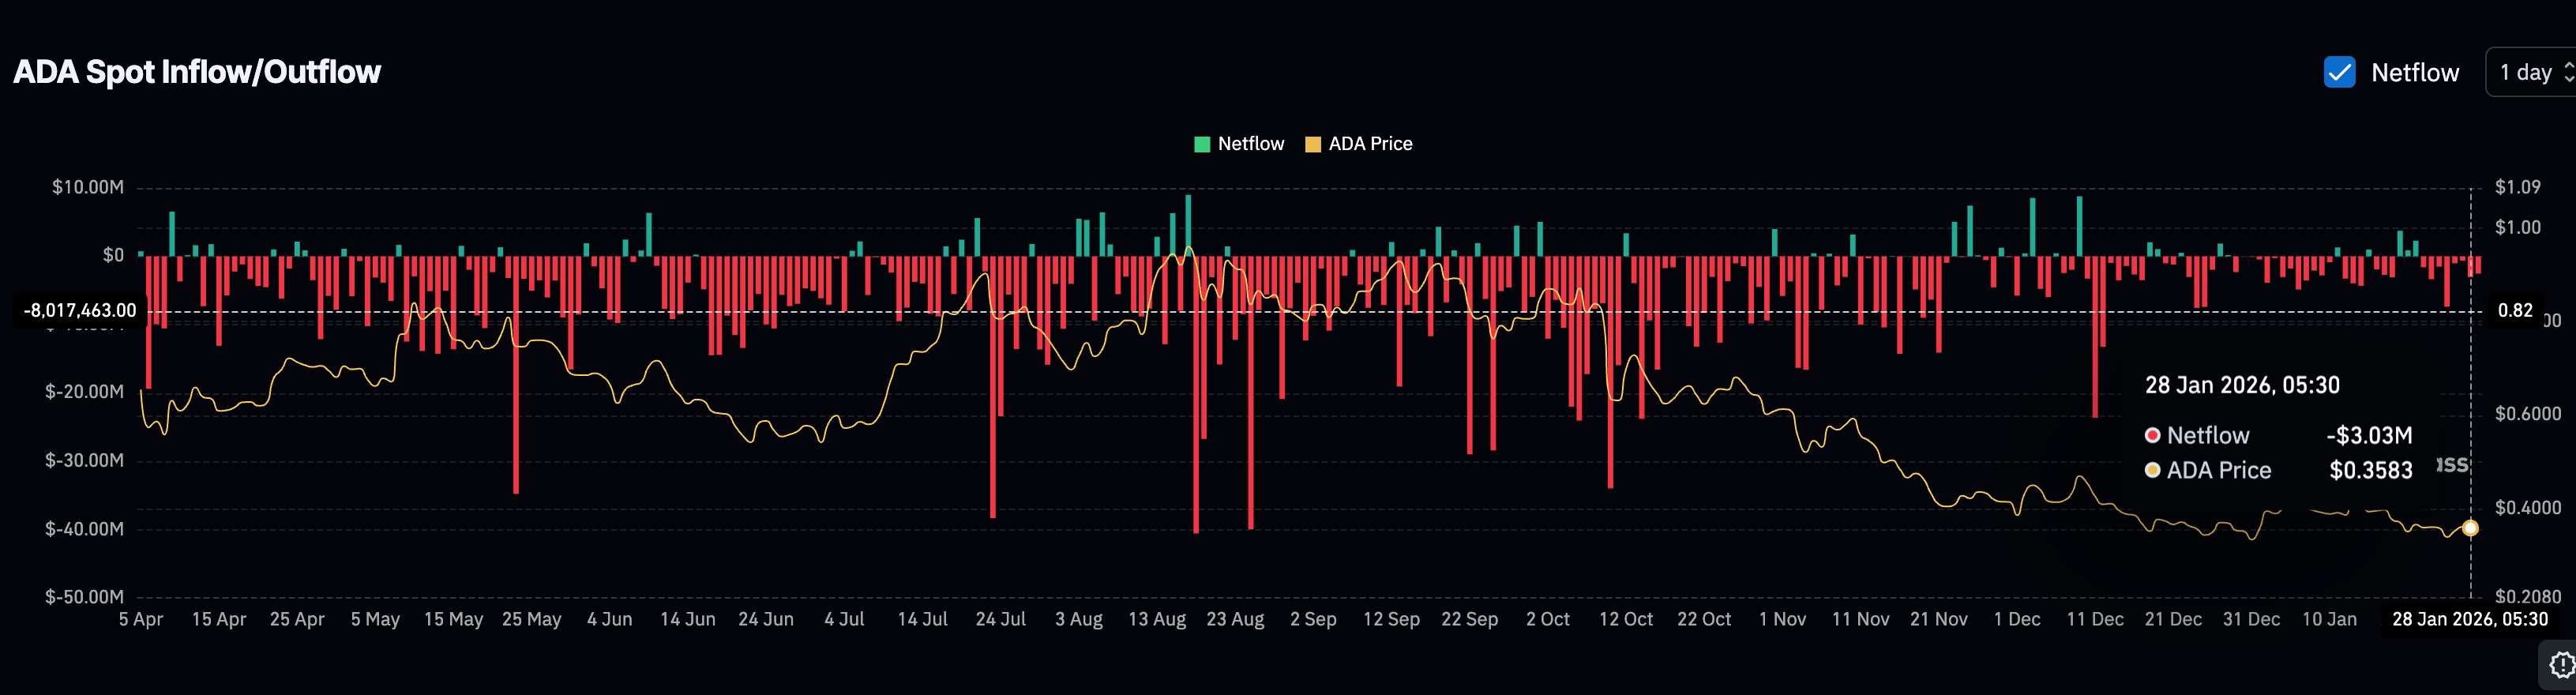
Task: Click the badge icon in bottom-right corner
Action: [x=2561, y=665]
